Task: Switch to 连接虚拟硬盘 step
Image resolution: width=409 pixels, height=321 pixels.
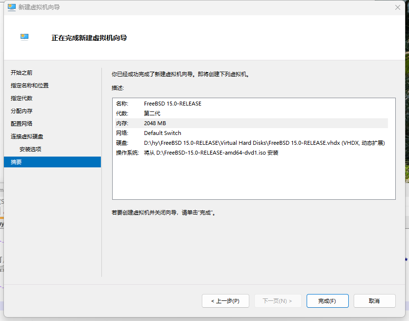Action: [27, 136]
